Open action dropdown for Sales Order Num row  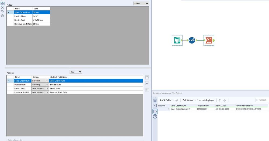tap(47, 81)
